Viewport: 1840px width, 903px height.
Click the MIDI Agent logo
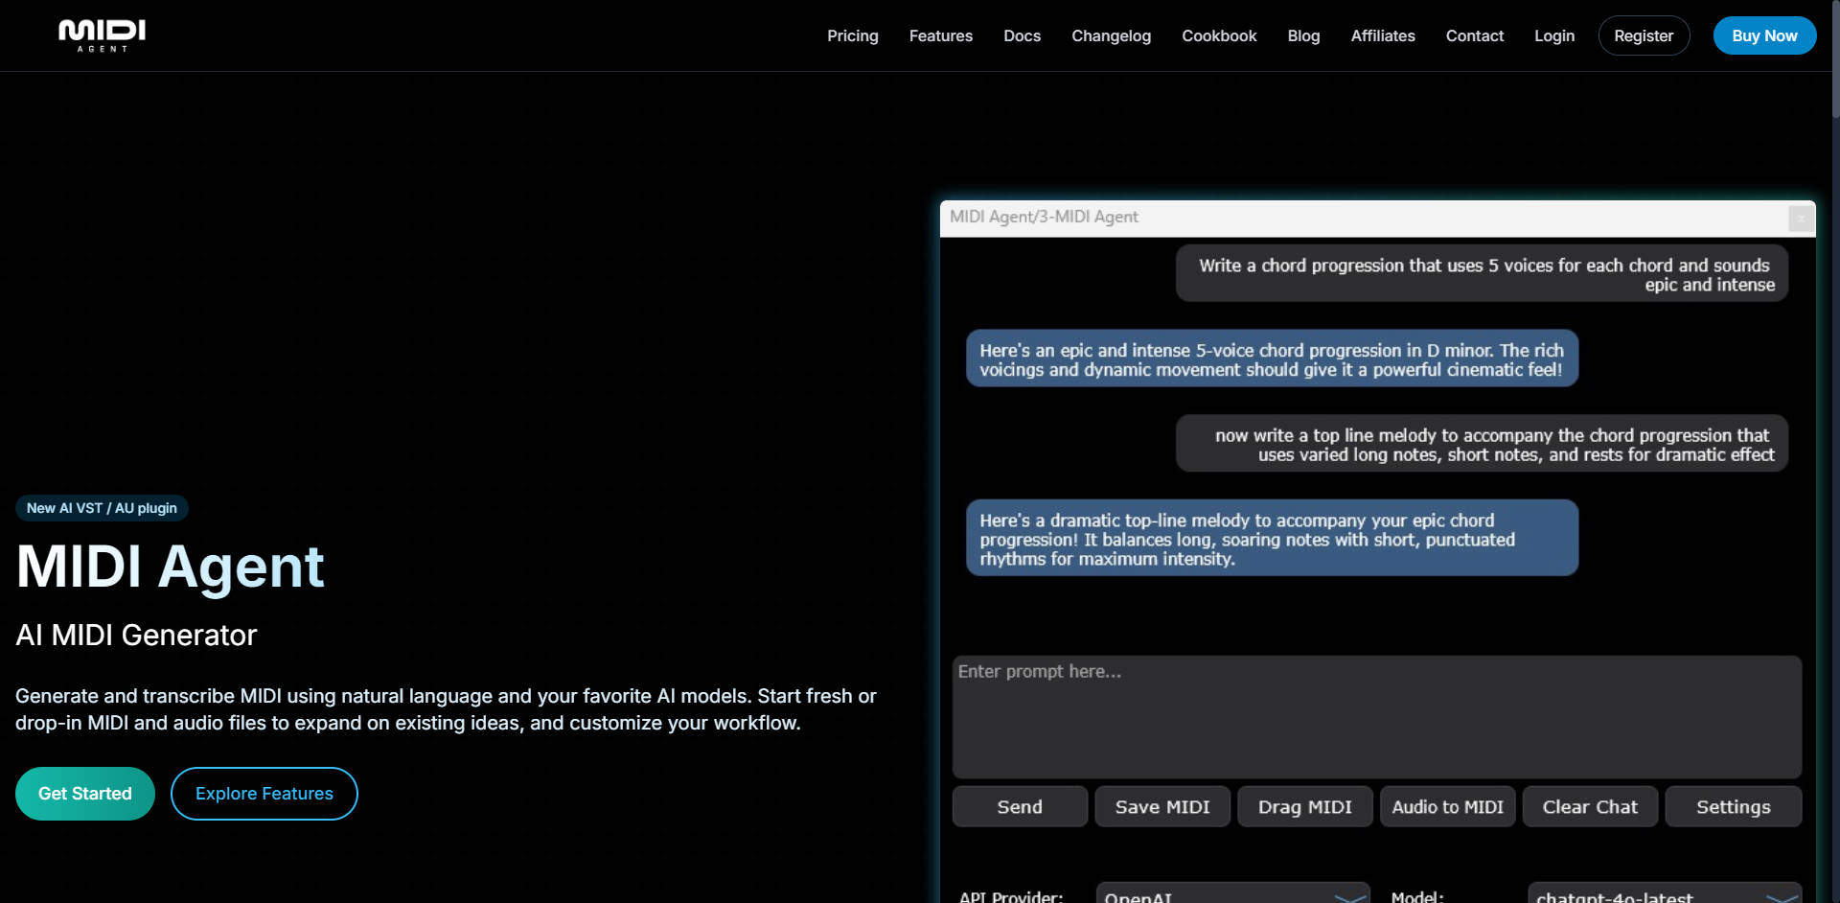[x=102, y=35]
